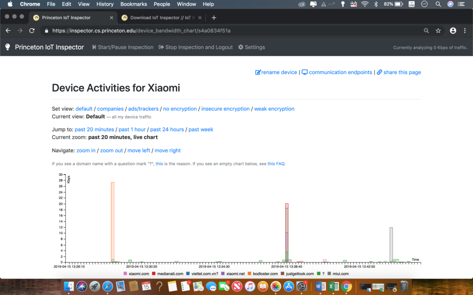Click the Princeton IoT Inspector lightbulb logo

(x=8, y=47)
